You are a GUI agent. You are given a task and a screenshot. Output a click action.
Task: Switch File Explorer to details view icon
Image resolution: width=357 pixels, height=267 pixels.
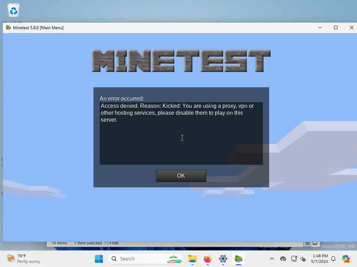(307, 244)
